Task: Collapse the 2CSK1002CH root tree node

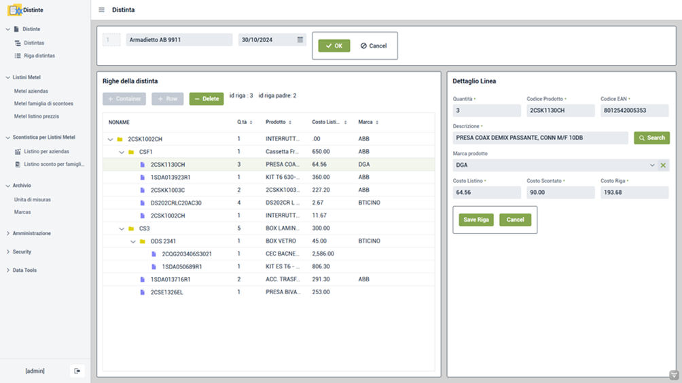Action: (110, 140)
